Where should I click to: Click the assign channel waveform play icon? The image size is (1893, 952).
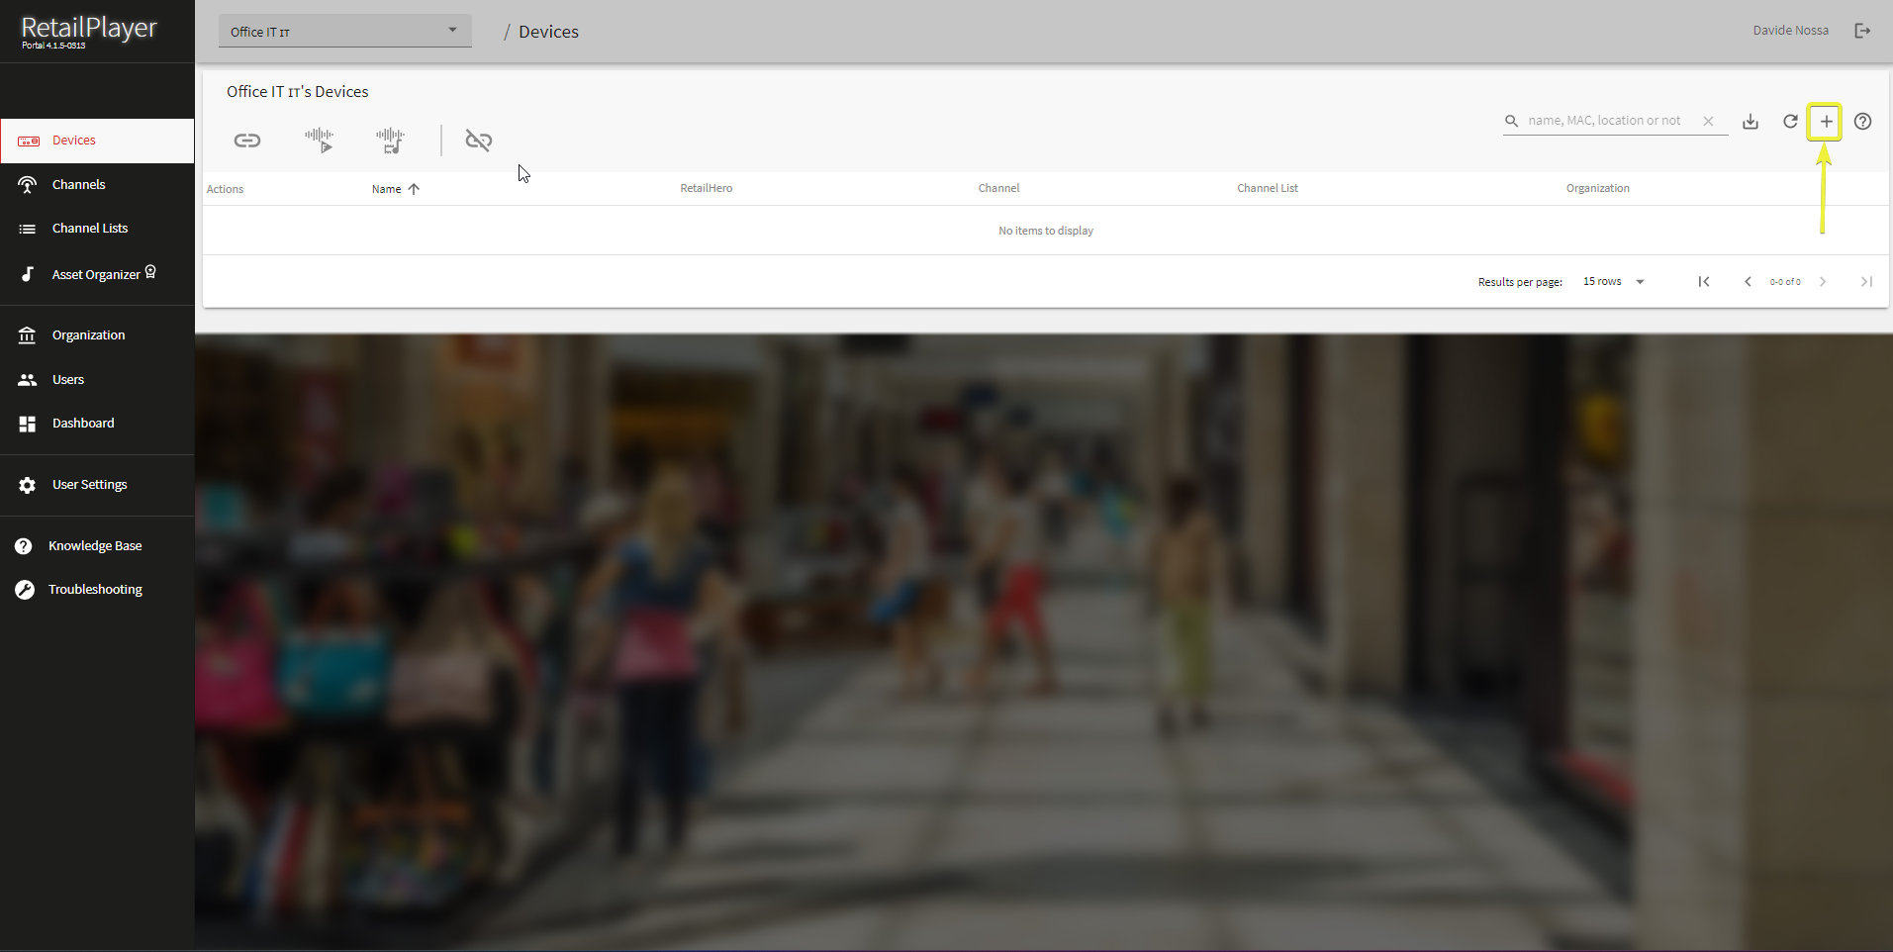319,141
